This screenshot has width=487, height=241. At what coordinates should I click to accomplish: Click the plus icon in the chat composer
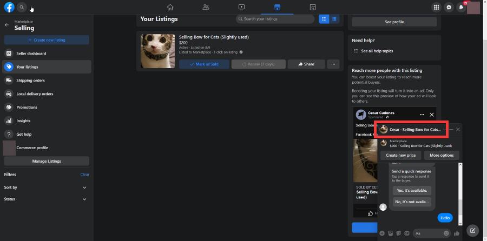[382, 233]
